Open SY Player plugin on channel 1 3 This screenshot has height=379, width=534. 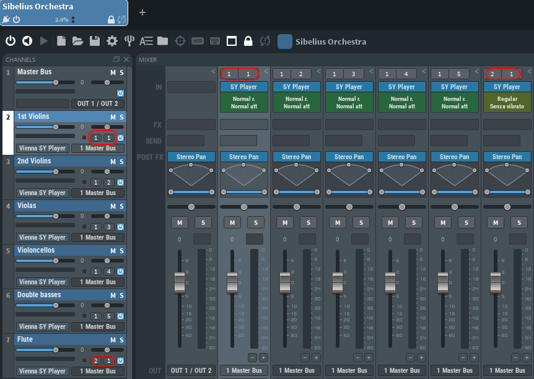pyautogui.click(x=349, y=87)
